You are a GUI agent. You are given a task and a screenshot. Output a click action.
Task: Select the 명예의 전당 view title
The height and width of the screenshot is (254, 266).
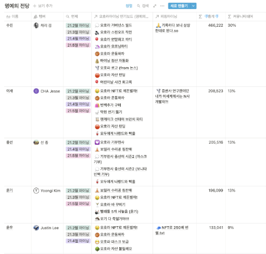[17, 6]
